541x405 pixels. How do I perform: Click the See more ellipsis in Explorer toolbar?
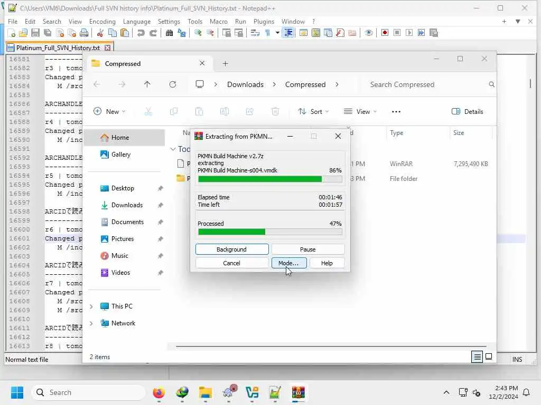pyautogui.click(x=396, y=112)
